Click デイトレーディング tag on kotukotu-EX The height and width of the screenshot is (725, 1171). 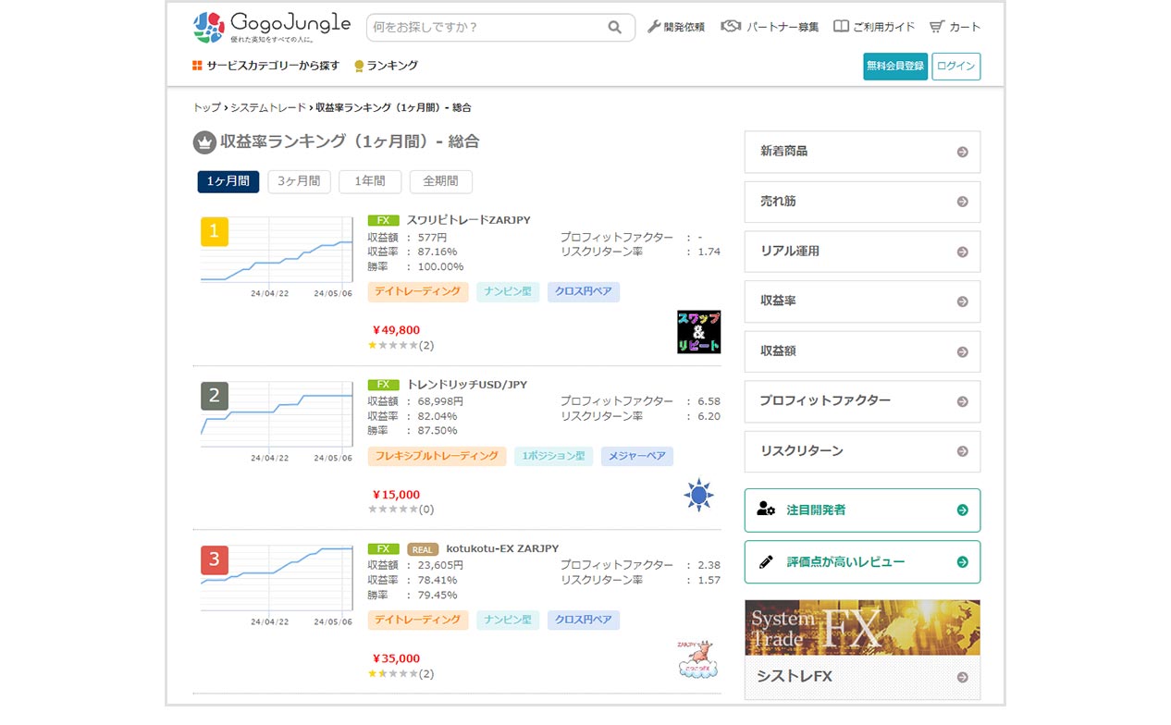(x=418, y=621)
